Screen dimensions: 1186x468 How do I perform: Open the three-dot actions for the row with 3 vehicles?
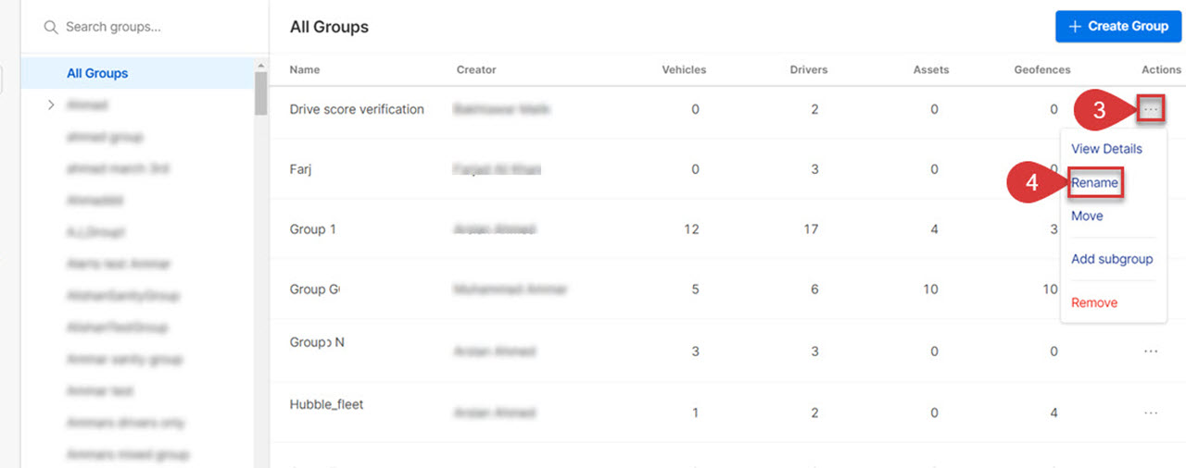point(1151,351)
